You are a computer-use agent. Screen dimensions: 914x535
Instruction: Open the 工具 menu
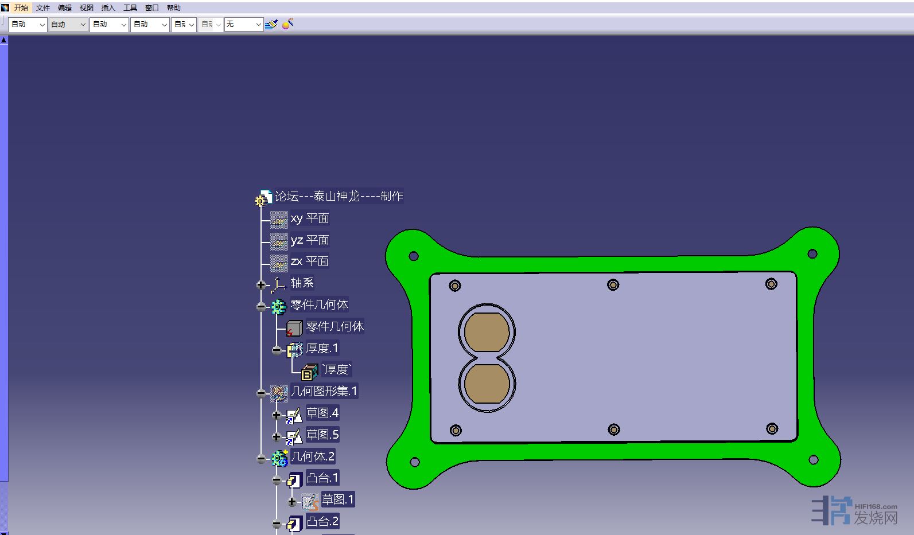pos(130,8)
